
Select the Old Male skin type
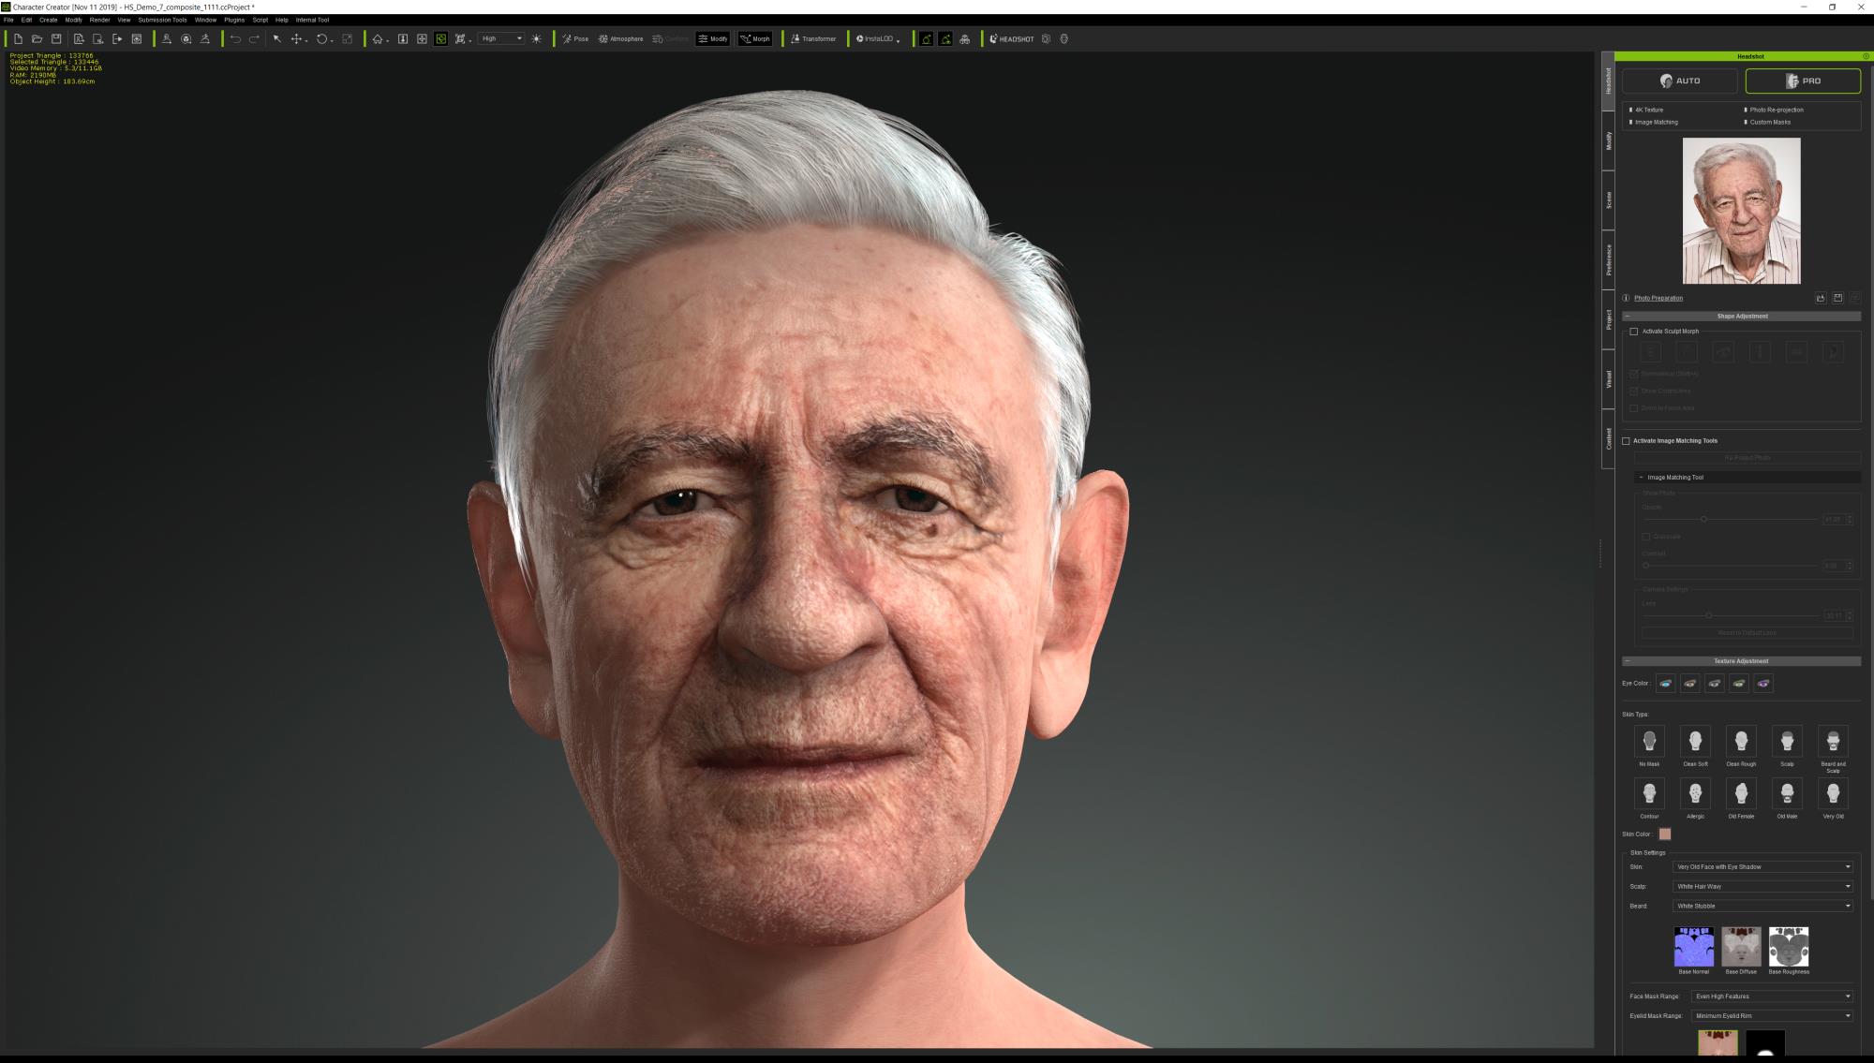click(1787, 793)
